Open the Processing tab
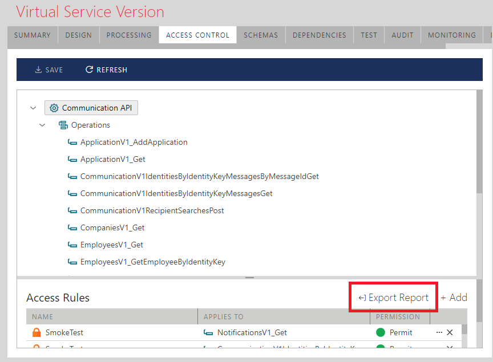The width and height of the screenshot is (493, 362). [129, 35]
